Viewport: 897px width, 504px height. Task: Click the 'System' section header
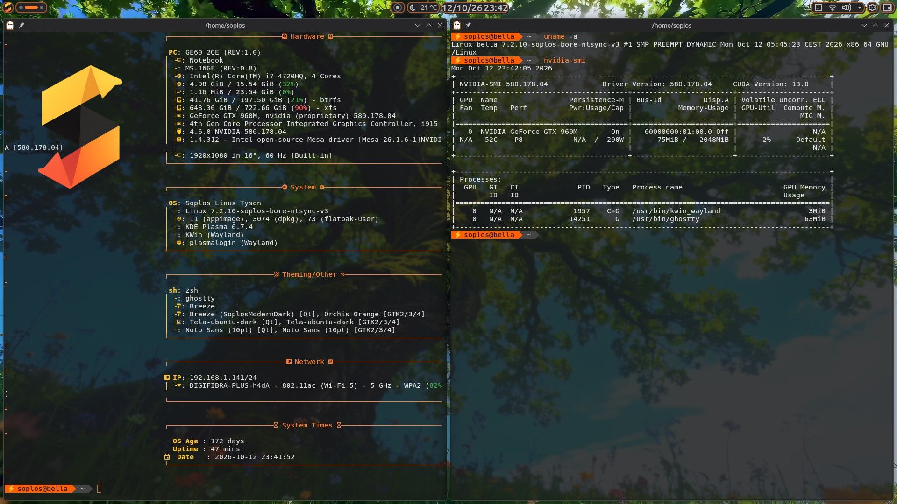pyautogui.click(x=303, y=187)
